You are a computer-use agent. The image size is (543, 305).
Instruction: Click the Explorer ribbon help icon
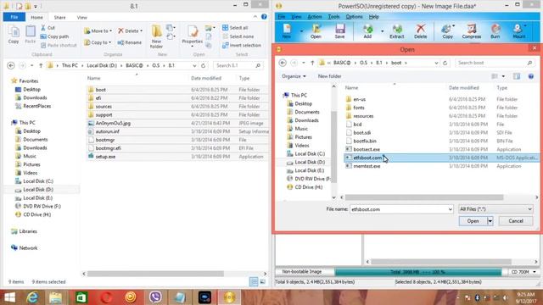(264, 17)
